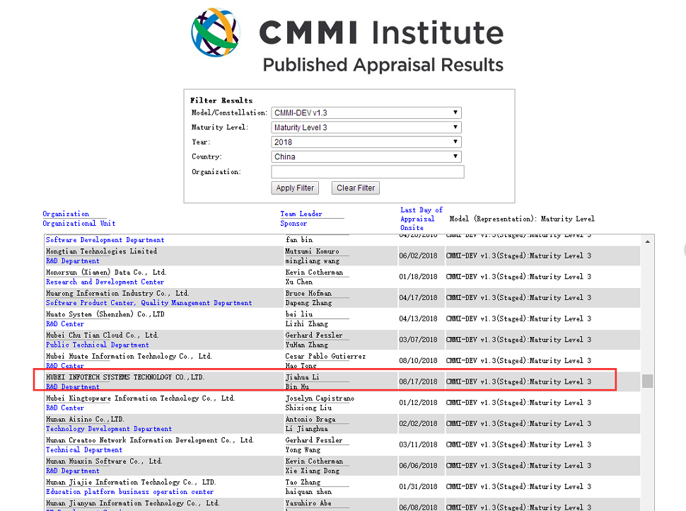Click team leader Tao Zhang
Screen dimensions: 686x511
303,483
